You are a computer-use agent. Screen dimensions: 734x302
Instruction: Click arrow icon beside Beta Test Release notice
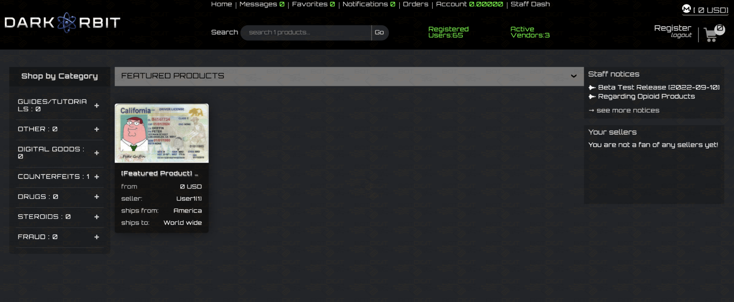tap(592, 88)
